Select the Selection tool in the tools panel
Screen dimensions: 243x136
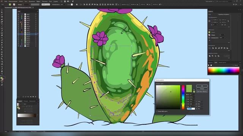(x=2, y=10)
